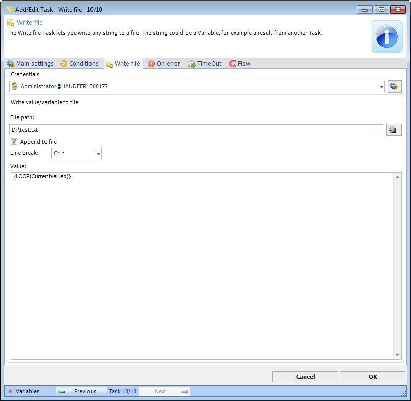The width and height of the screenshot is (411, 401).
Task: Switch to the Main settings tab
Action: click(30, 64)
